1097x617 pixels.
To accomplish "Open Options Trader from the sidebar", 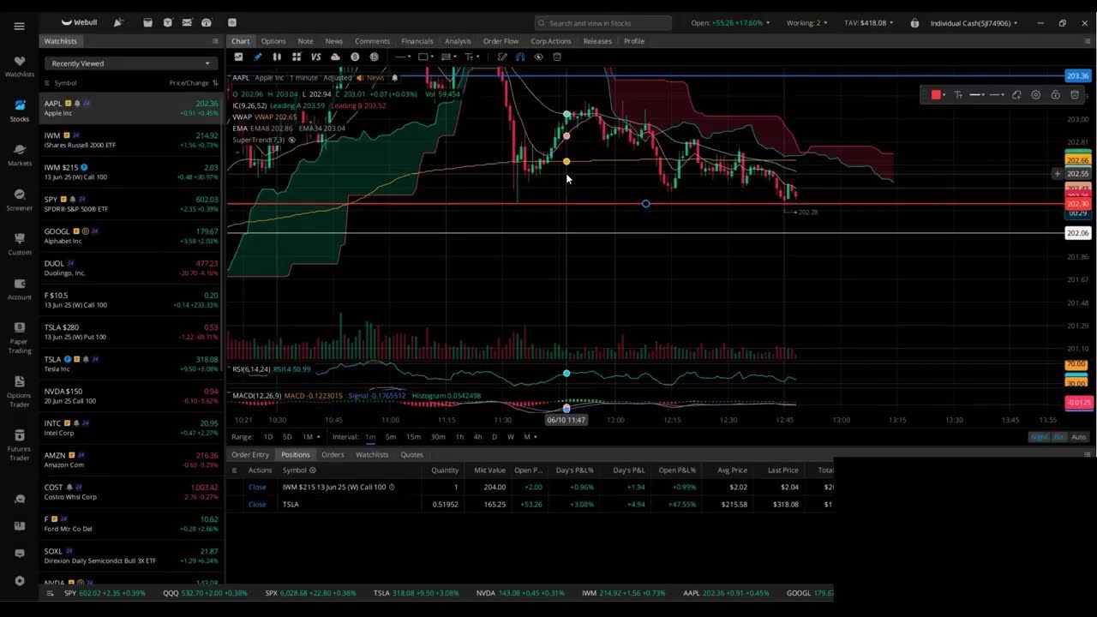I will (x=20, y=391).
